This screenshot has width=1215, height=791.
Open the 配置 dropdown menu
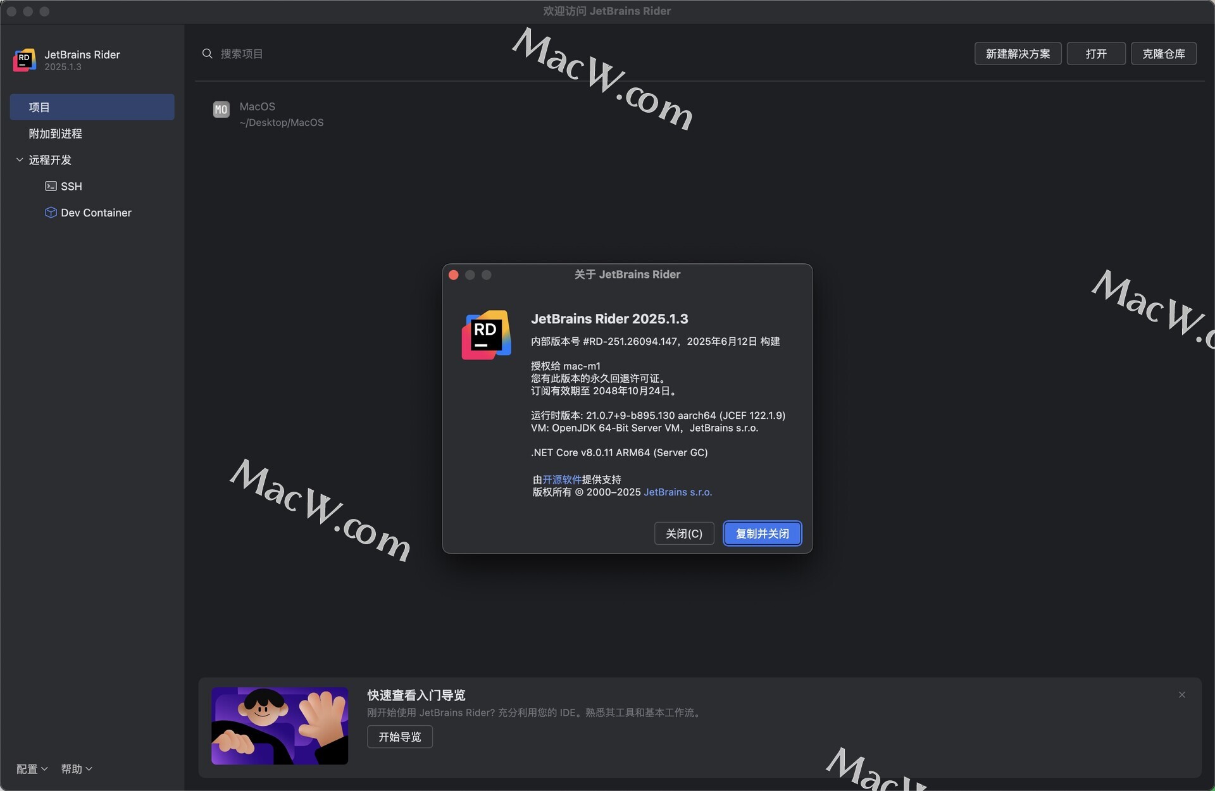[x=32, y=769]
